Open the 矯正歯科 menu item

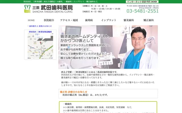tap(148, 20)
